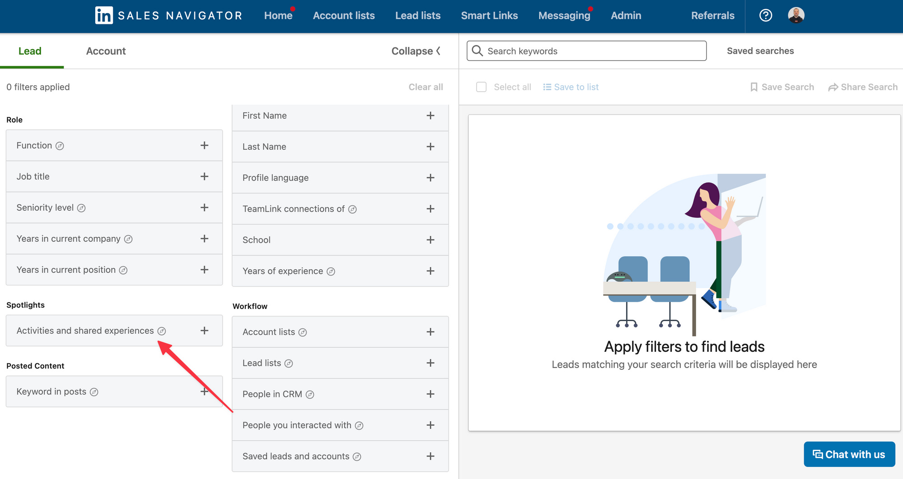Open Messaging in the navigation bar
The height and width of the screenshot is (479, 903).
[x=564, y=15]
